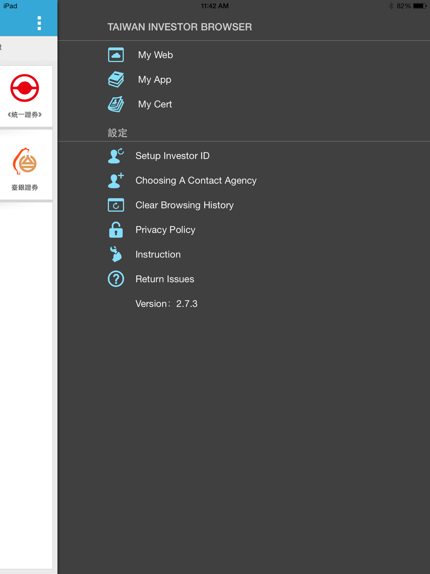Tap the Privacy Policy padlock icon
Viewport: 430px width, 574px height.
click(116, 230)
